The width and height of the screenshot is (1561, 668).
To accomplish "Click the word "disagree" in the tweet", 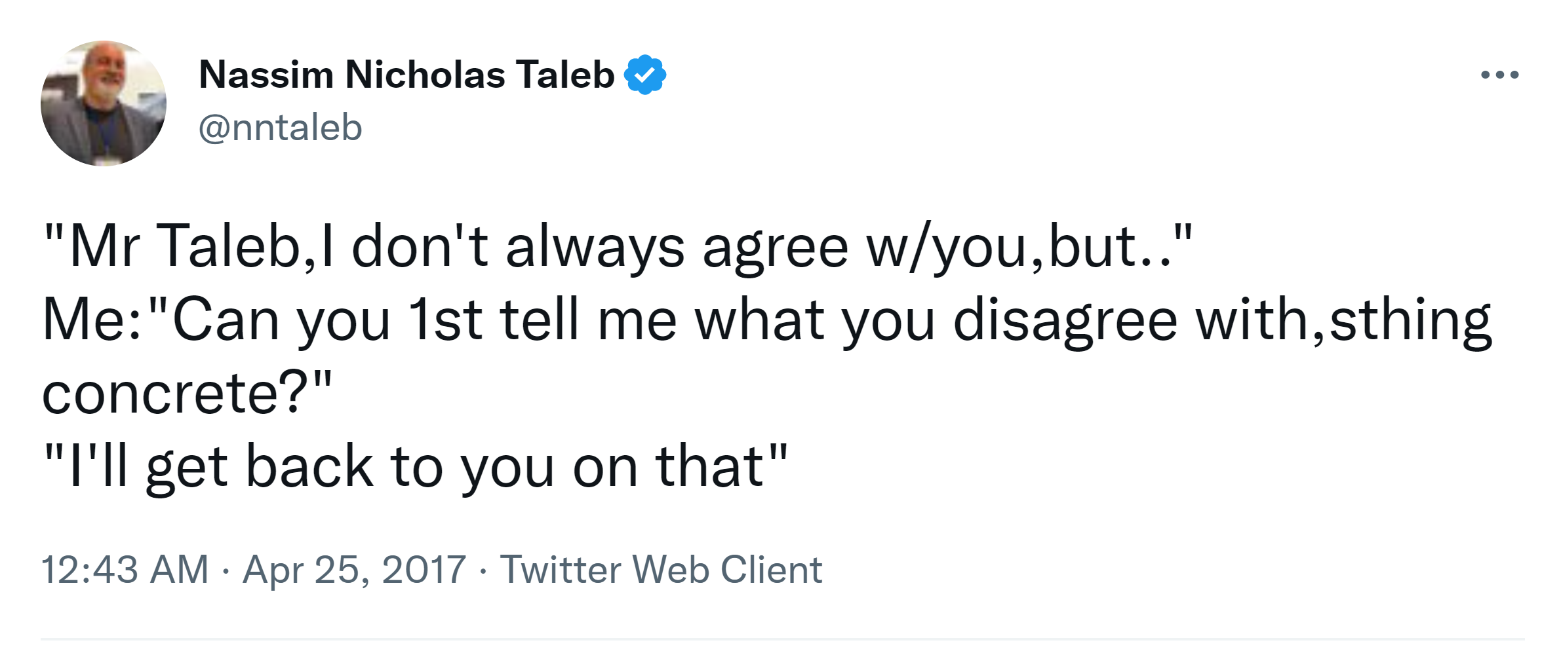I will click(x=1065, y=320).
